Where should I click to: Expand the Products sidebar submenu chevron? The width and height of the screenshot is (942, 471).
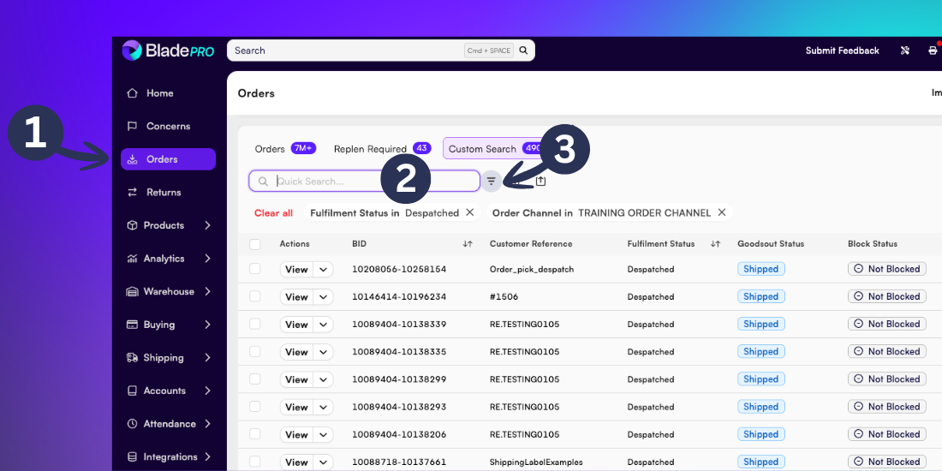207,225
